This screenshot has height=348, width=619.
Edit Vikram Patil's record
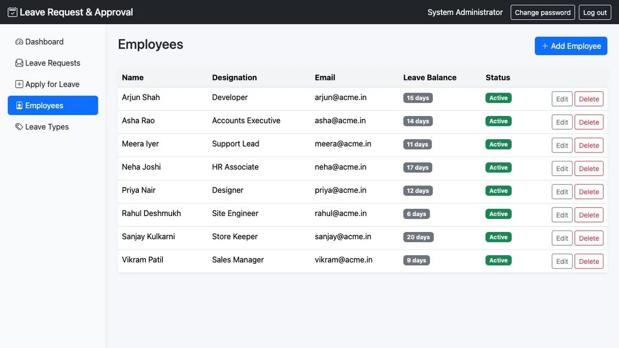[562, 261]
